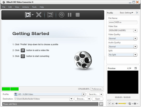Pause conversion using the pause toolbar icon
141x107 pixels.
[x=69, y=15]
